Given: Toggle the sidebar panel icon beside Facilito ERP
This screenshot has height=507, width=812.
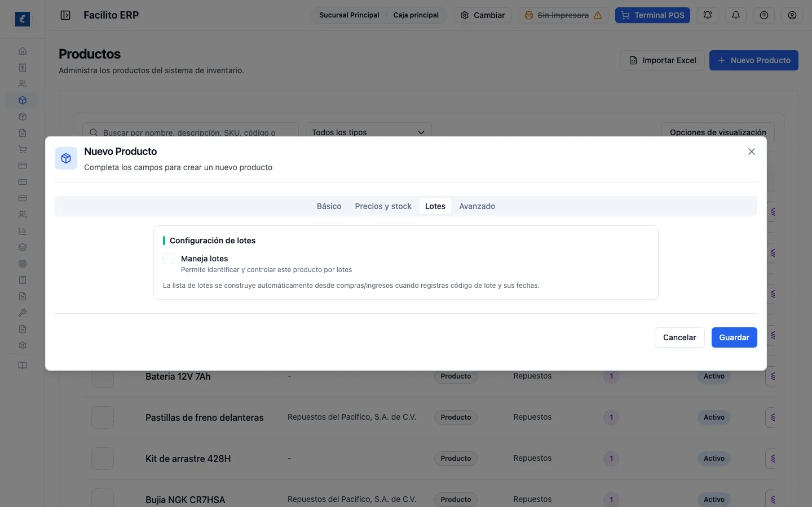Looking at the screenshot, I should [x=65, y=15].
